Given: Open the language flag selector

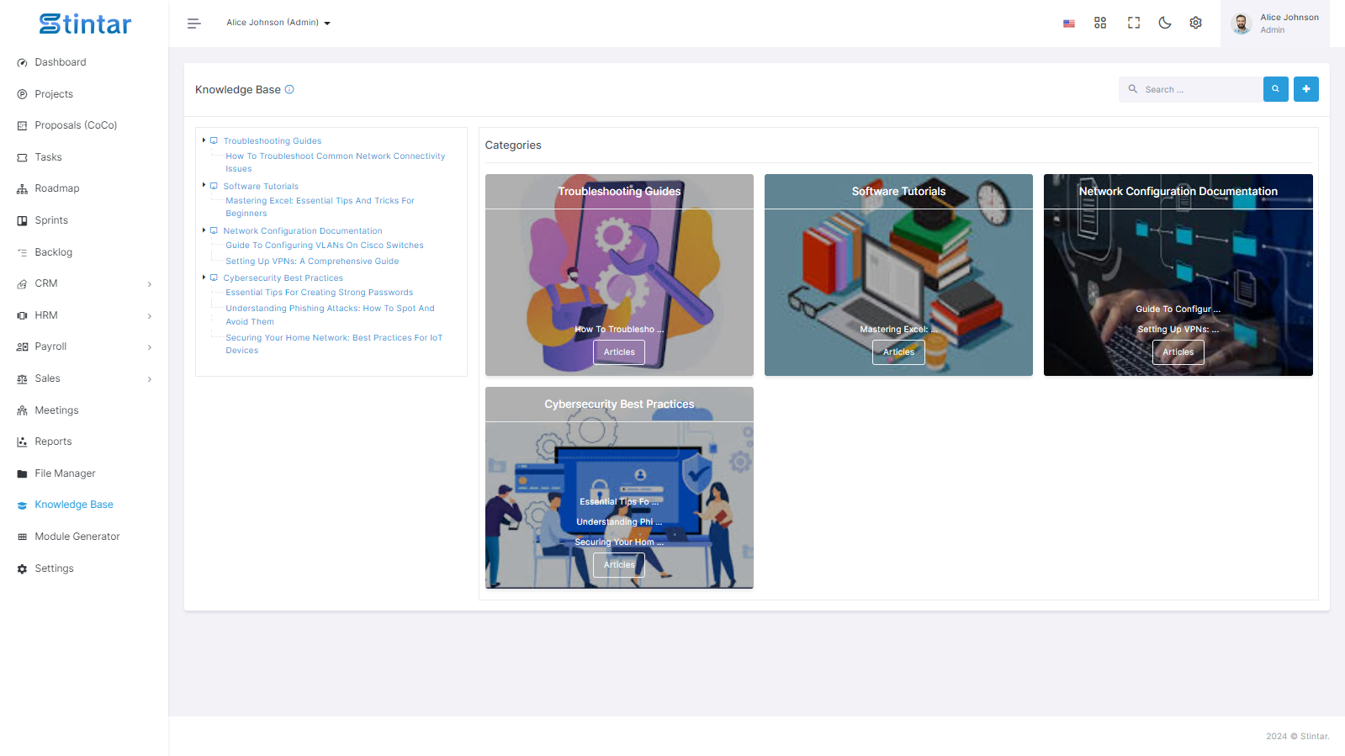Looking at the screenshot, I should (x=1068, y=24).
